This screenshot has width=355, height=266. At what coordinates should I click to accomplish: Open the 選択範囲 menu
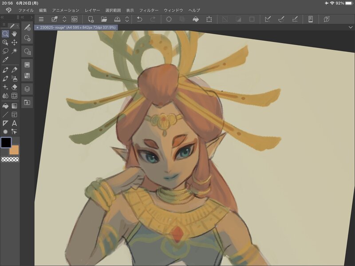click(x=113, y=10)
